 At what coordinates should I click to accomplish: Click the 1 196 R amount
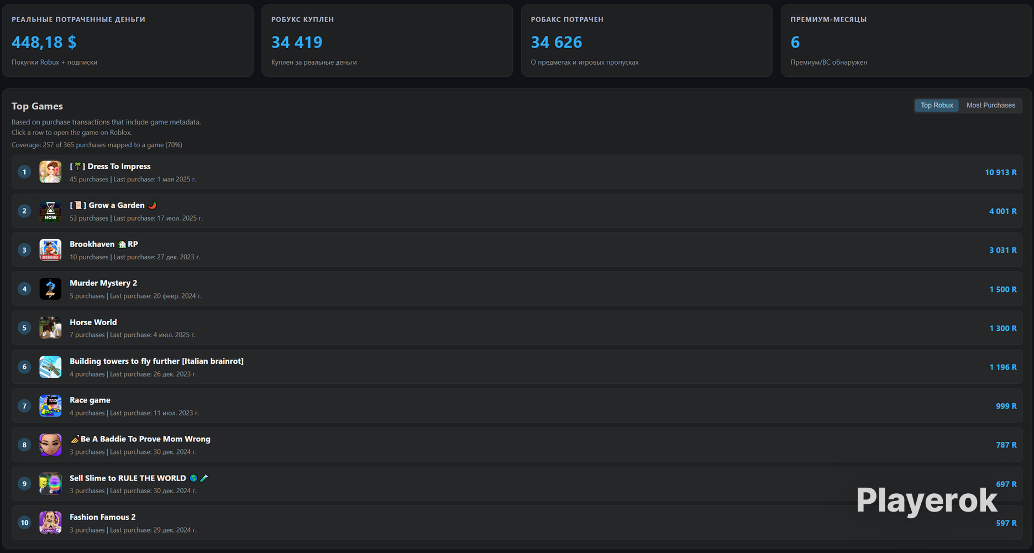1003,367
